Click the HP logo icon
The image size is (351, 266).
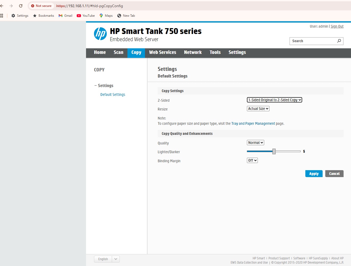click(x=100, y=34)
